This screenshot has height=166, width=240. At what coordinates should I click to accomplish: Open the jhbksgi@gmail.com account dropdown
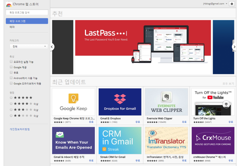215,4
